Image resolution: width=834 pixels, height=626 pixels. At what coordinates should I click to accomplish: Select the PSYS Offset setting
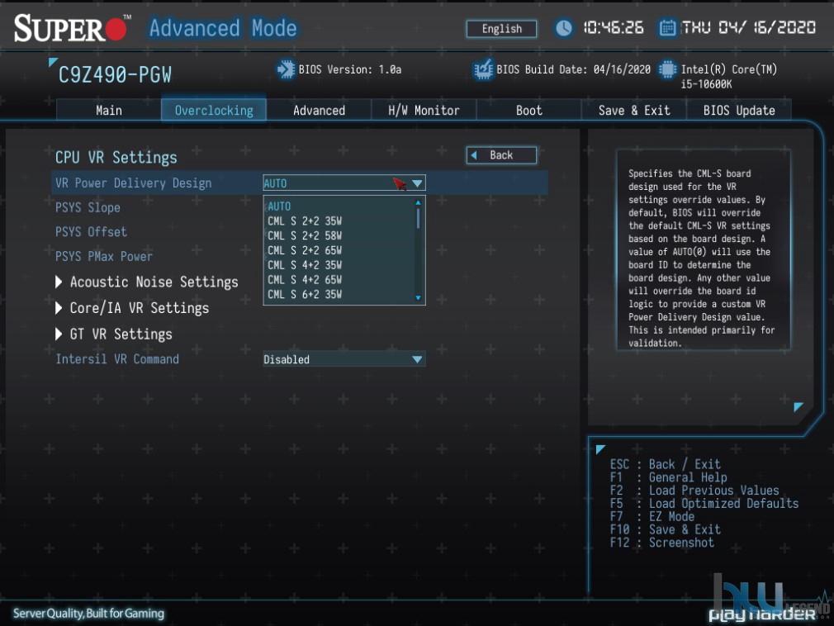[x=91, y=232]
